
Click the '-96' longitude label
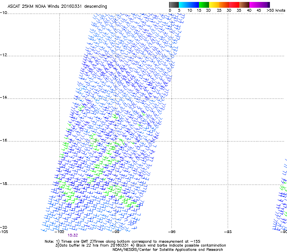[172, 232]
